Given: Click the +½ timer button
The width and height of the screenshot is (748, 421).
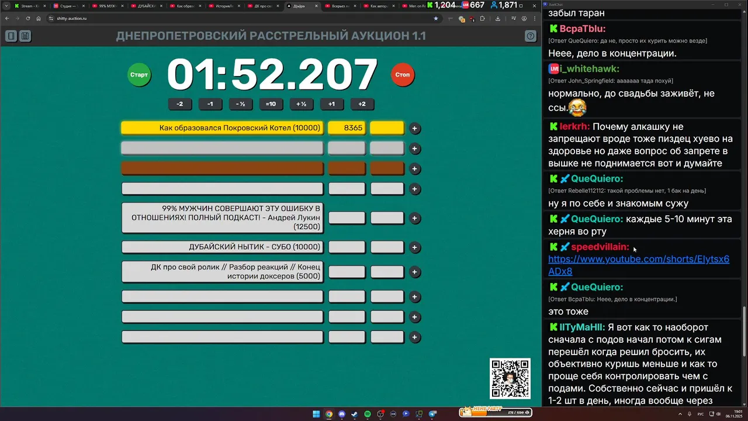Looking at the screenshot, I should pyautogui.click(x=302, y=104).
